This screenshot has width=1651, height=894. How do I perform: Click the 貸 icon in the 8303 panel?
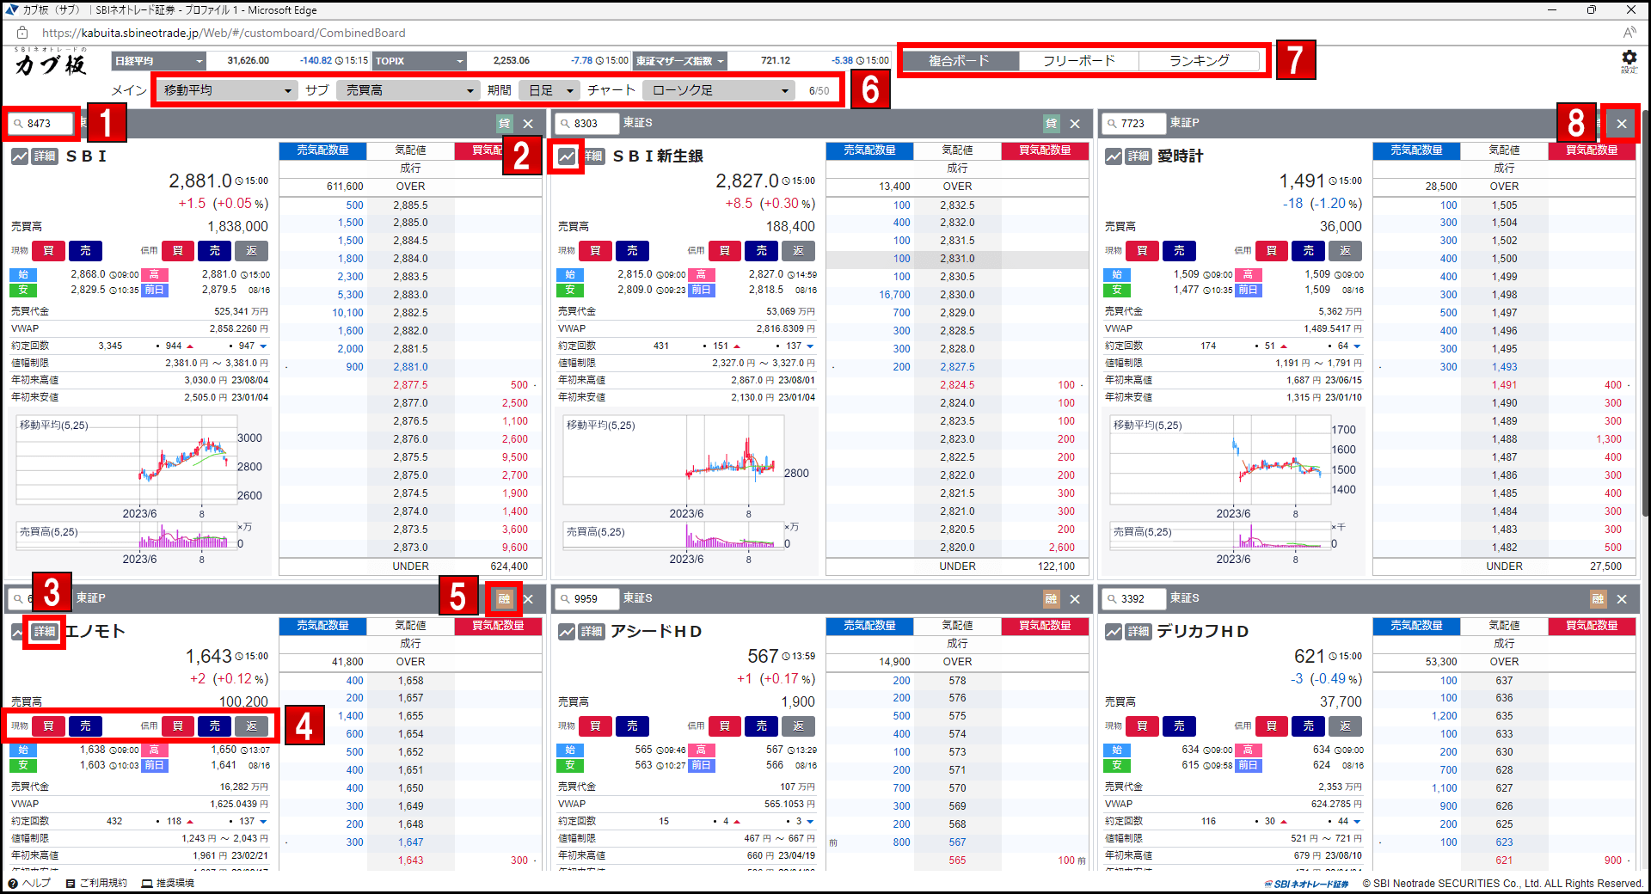pyautogui.click(x=1051, y=124)
